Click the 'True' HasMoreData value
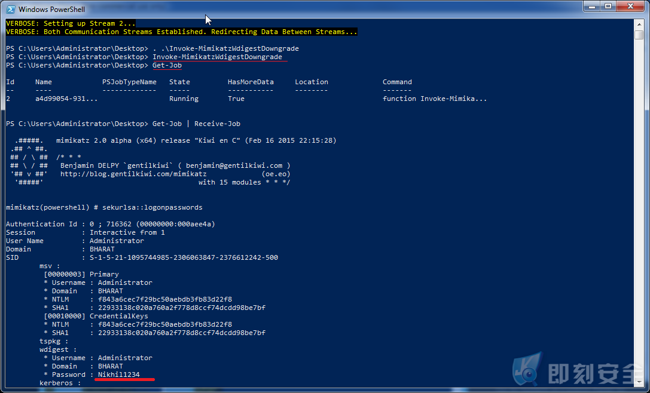The width and height of the screenshot is (650, 393). click(x=236, y=99)
